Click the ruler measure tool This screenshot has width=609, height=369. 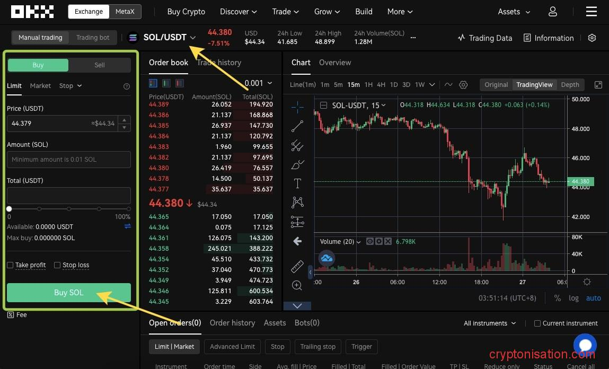297,267
